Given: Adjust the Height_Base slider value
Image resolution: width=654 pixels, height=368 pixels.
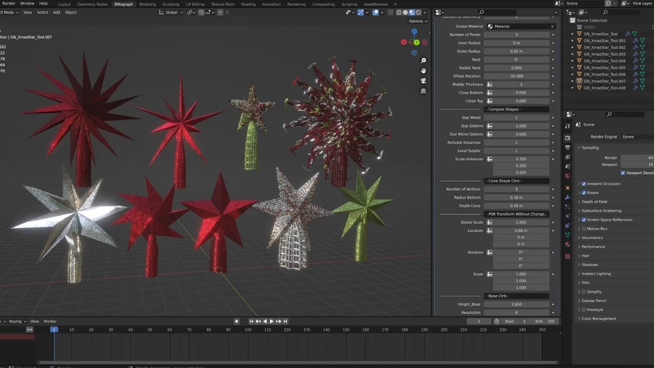Looking at the screenshot, I should (x=516, y=304).
